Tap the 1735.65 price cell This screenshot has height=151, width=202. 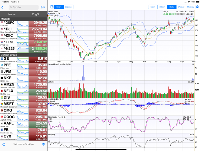[x=38, y=86]
